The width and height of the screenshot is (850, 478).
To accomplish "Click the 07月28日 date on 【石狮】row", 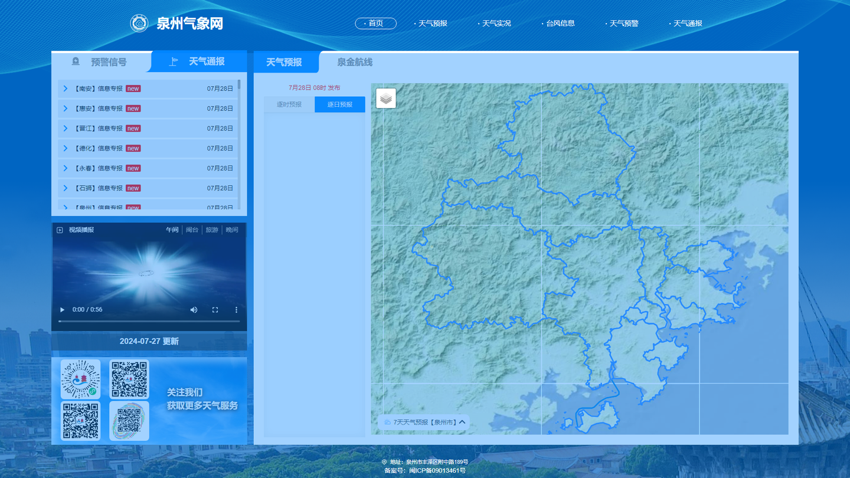I will coord(220,188).
